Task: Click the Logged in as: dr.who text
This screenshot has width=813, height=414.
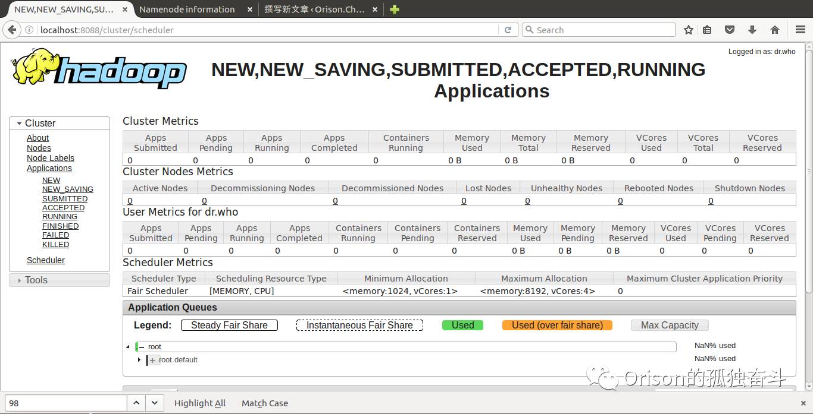Action: click(762, 52)
